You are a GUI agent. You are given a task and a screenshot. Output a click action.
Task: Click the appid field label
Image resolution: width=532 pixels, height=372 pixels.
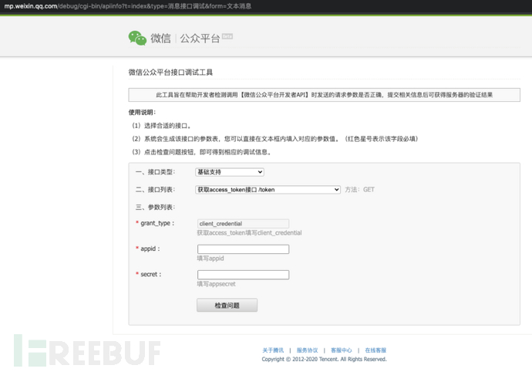click(x=150, y=249)
